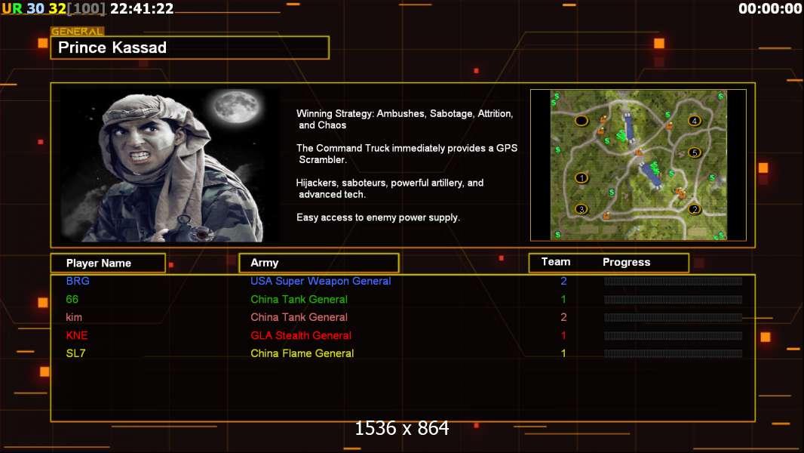
Task: Click start position marker 2 on the minimap
Action: pyautogui.click(x=695, y=209)
